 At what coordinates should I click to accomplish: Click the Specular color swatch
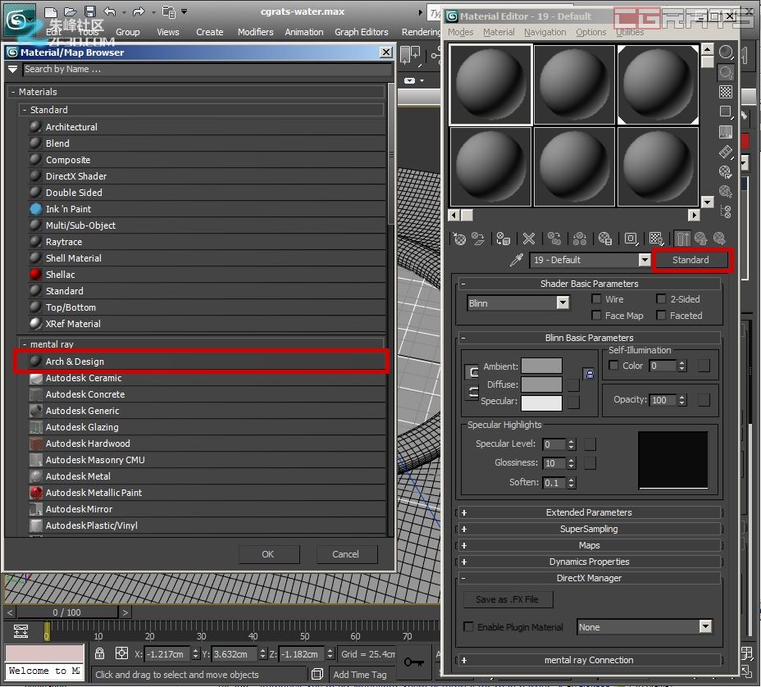541,403
